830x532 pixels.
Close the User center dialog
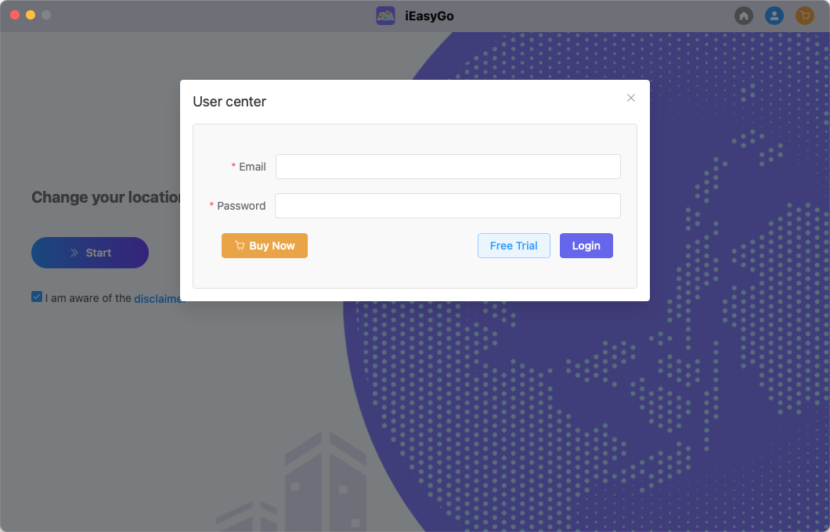(x=631, y=98)
